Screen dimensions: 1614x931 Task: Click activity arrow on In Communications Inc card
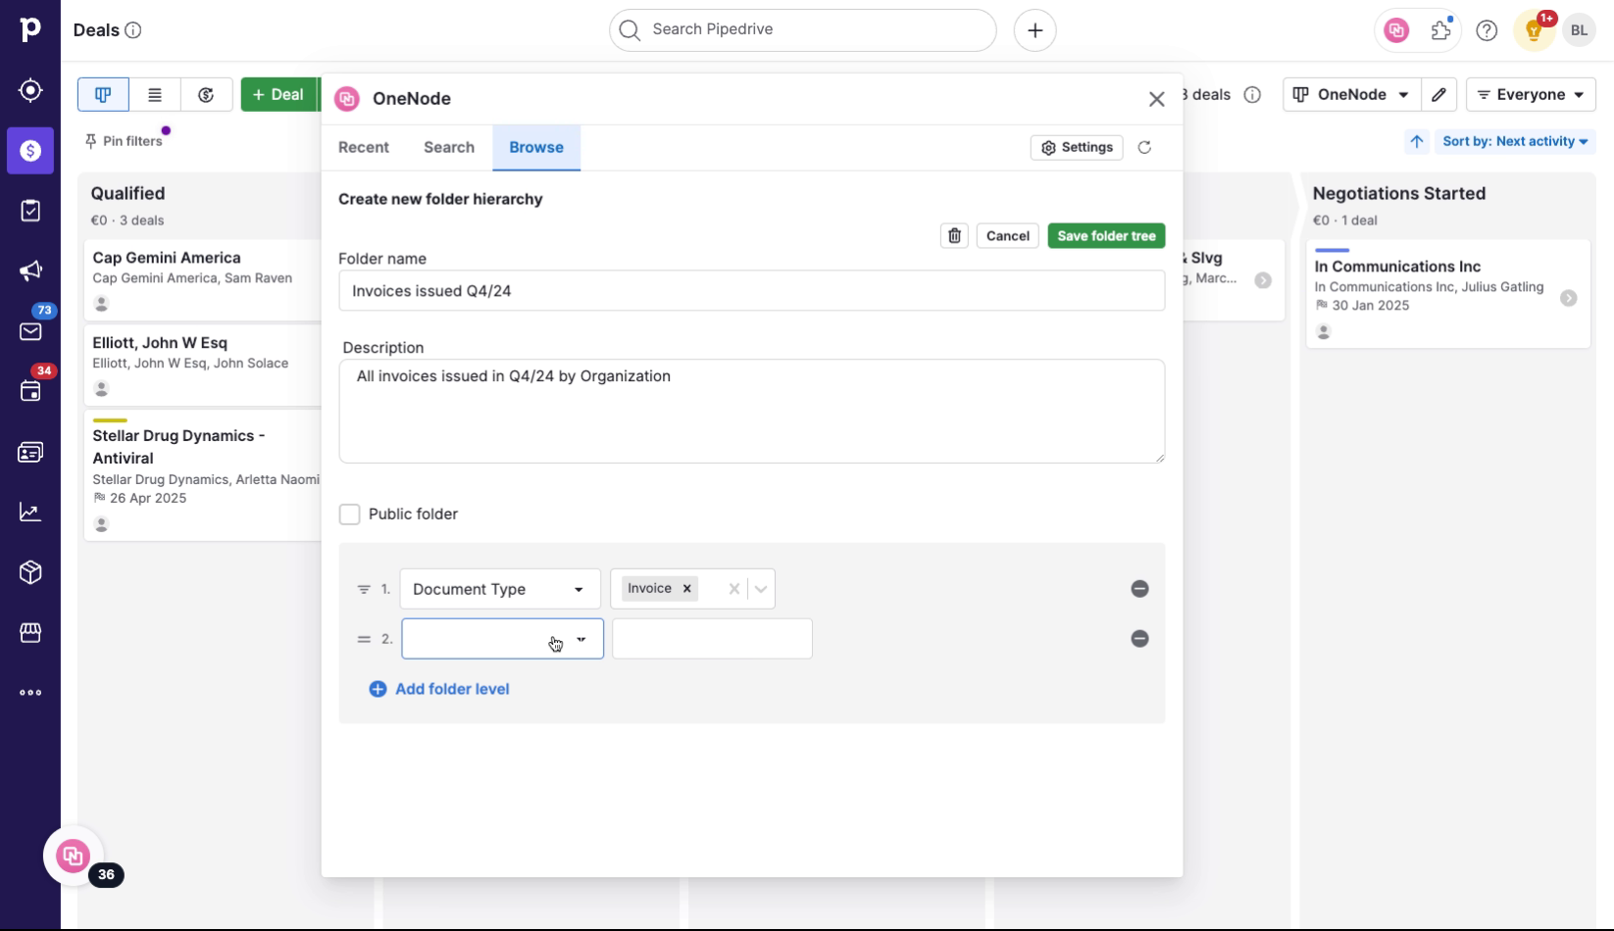pyautogui.click(x=1569, y=298)
